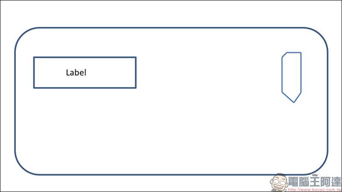Click the left border of the Label rectangle
Image resolution: width=342 pixels, height=192 pixels.
click(34, 73)
